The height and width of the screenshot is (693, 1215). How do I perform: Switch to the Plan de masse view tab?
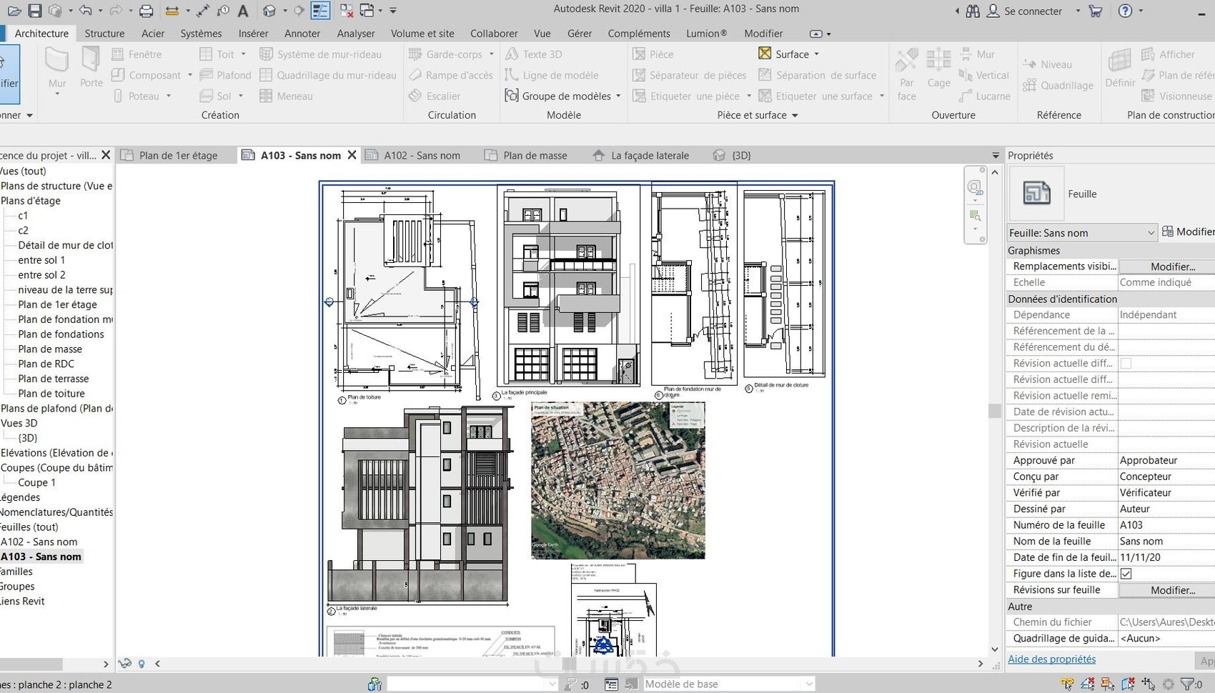click(x=535, y=155)
